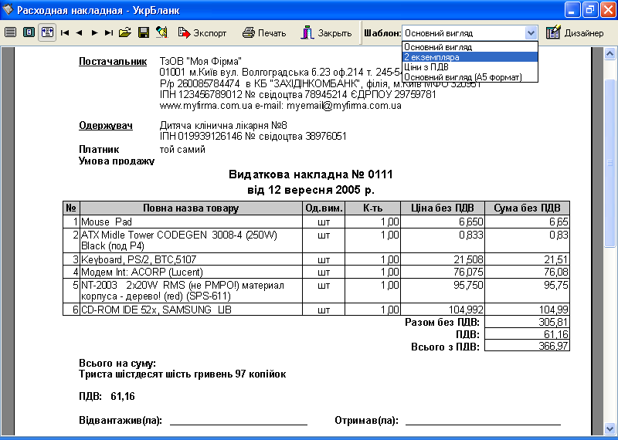The height and width of the screenshot is (440, 618).
Task: Click the find/search icon in toolbar
Action: click(161, 33)
